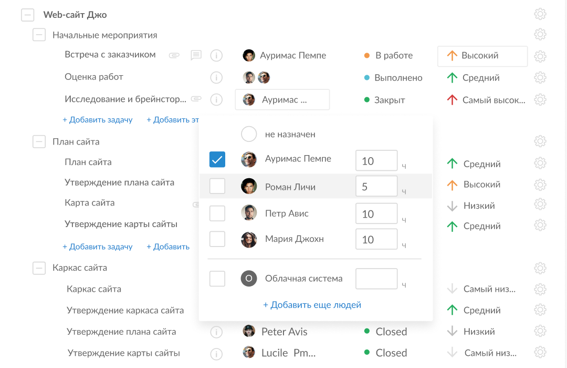The width and height of the screenshot is (567, 368).
Task: Open the Высокий priority dropdown
Action: point(481,56)
